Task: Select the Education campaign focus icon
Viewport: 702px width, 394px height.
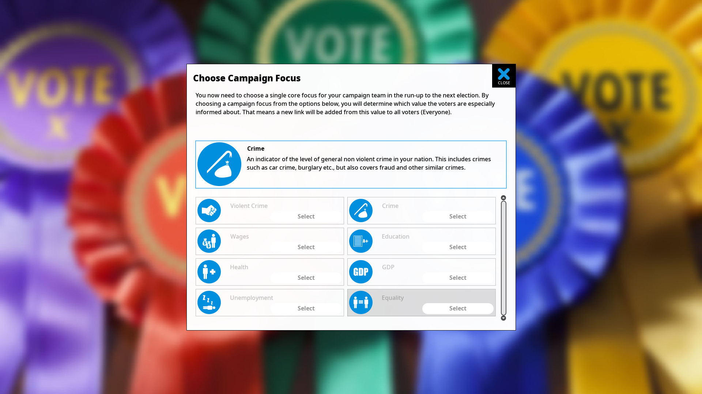Action: [361, 241]
